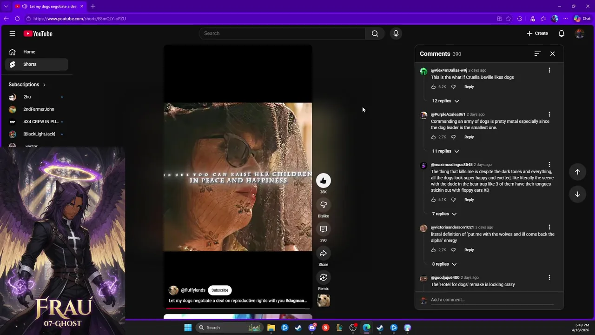Remix this Short
The height and width of the screenshot is (335, 595).
(x=324, y=277)
